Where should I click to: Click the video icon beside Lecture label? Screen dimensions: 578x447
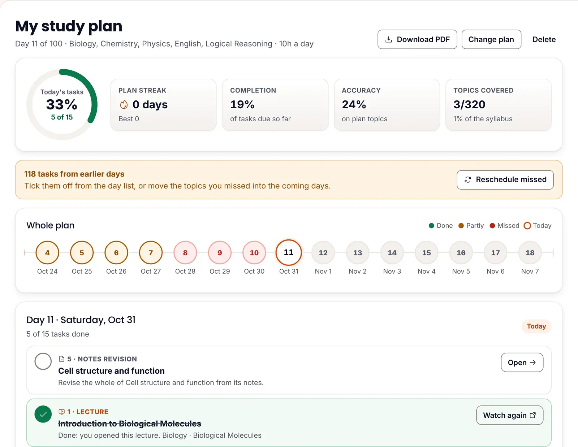tap(62, 412)
